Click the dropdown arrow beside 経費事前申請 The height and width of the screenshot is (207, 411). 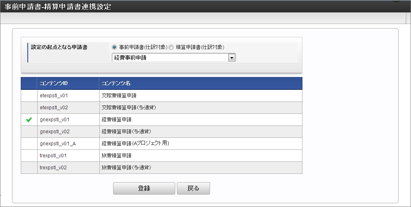[232, 58]
